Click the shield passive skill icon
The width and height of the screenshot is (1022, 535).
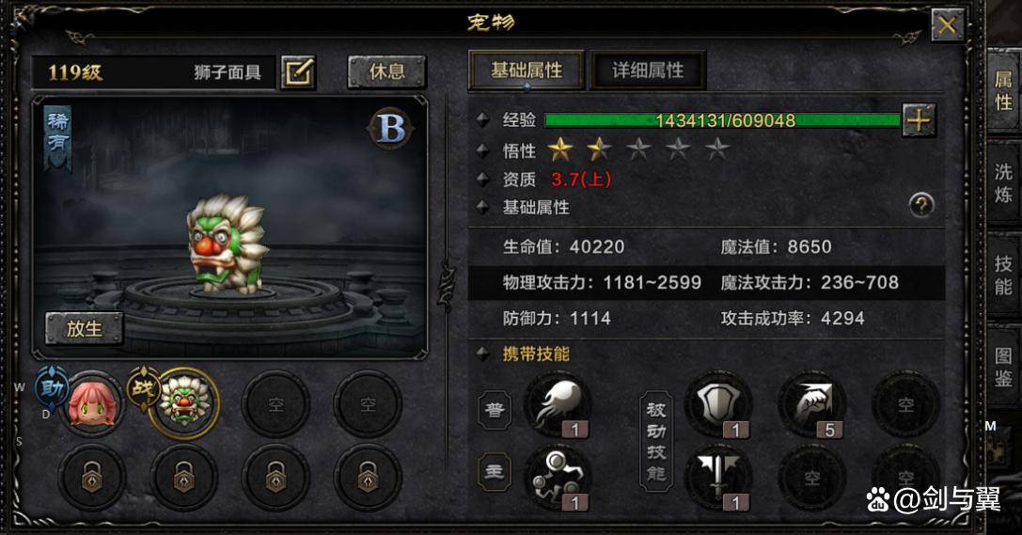718,405
